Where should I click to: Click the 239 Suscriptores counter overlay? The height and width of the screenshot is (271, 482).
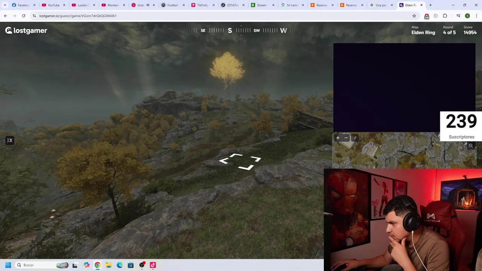[461, 126]
